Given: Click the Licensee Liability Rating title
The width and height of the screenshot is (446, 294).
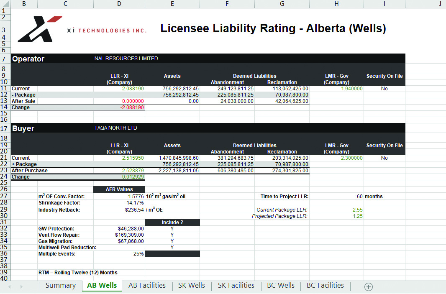Looking at the screenshot, I should (273, 28).
